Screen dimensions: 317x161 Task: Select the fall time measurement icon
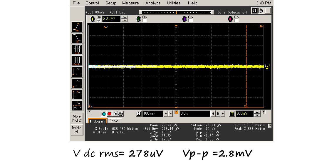coord(77,38)
